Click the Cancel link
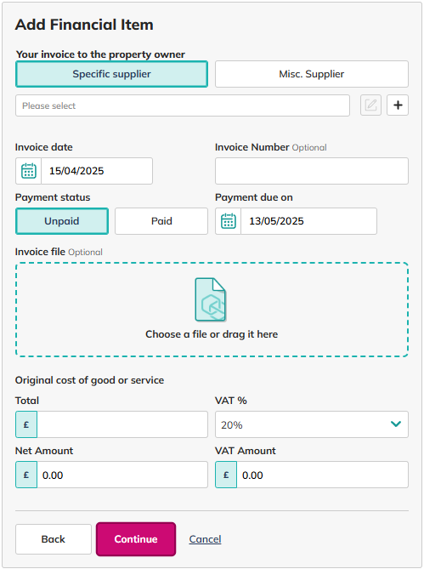The image size is (424, 569). pyautogui.click(x=205, y=539)
